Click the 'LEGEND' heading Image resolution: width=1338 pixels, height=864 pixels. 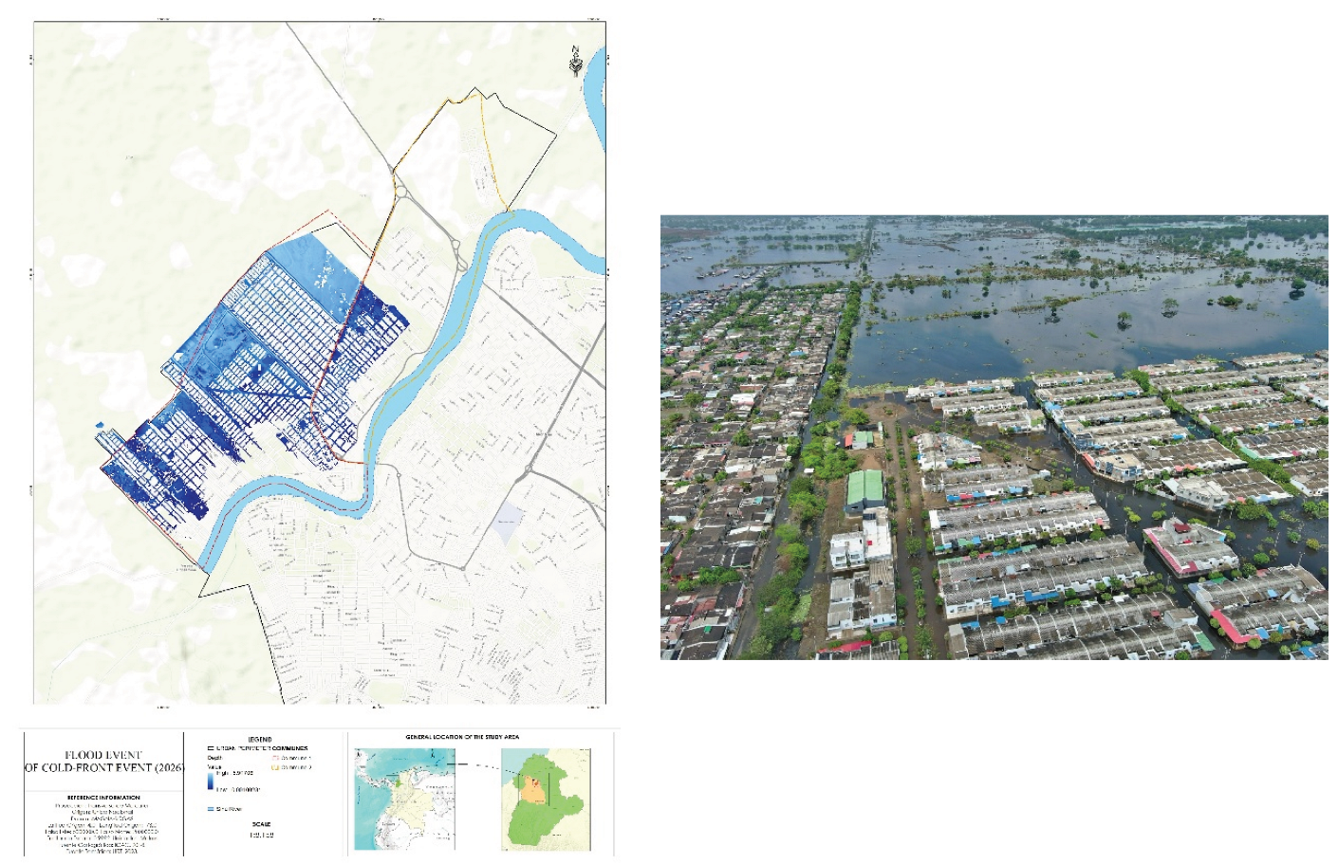pos(260,740)
